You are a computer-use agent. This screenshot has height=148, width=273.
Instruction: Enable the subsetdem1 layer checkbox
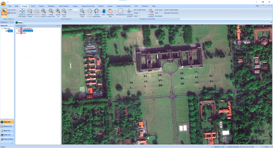coord(19,29)
